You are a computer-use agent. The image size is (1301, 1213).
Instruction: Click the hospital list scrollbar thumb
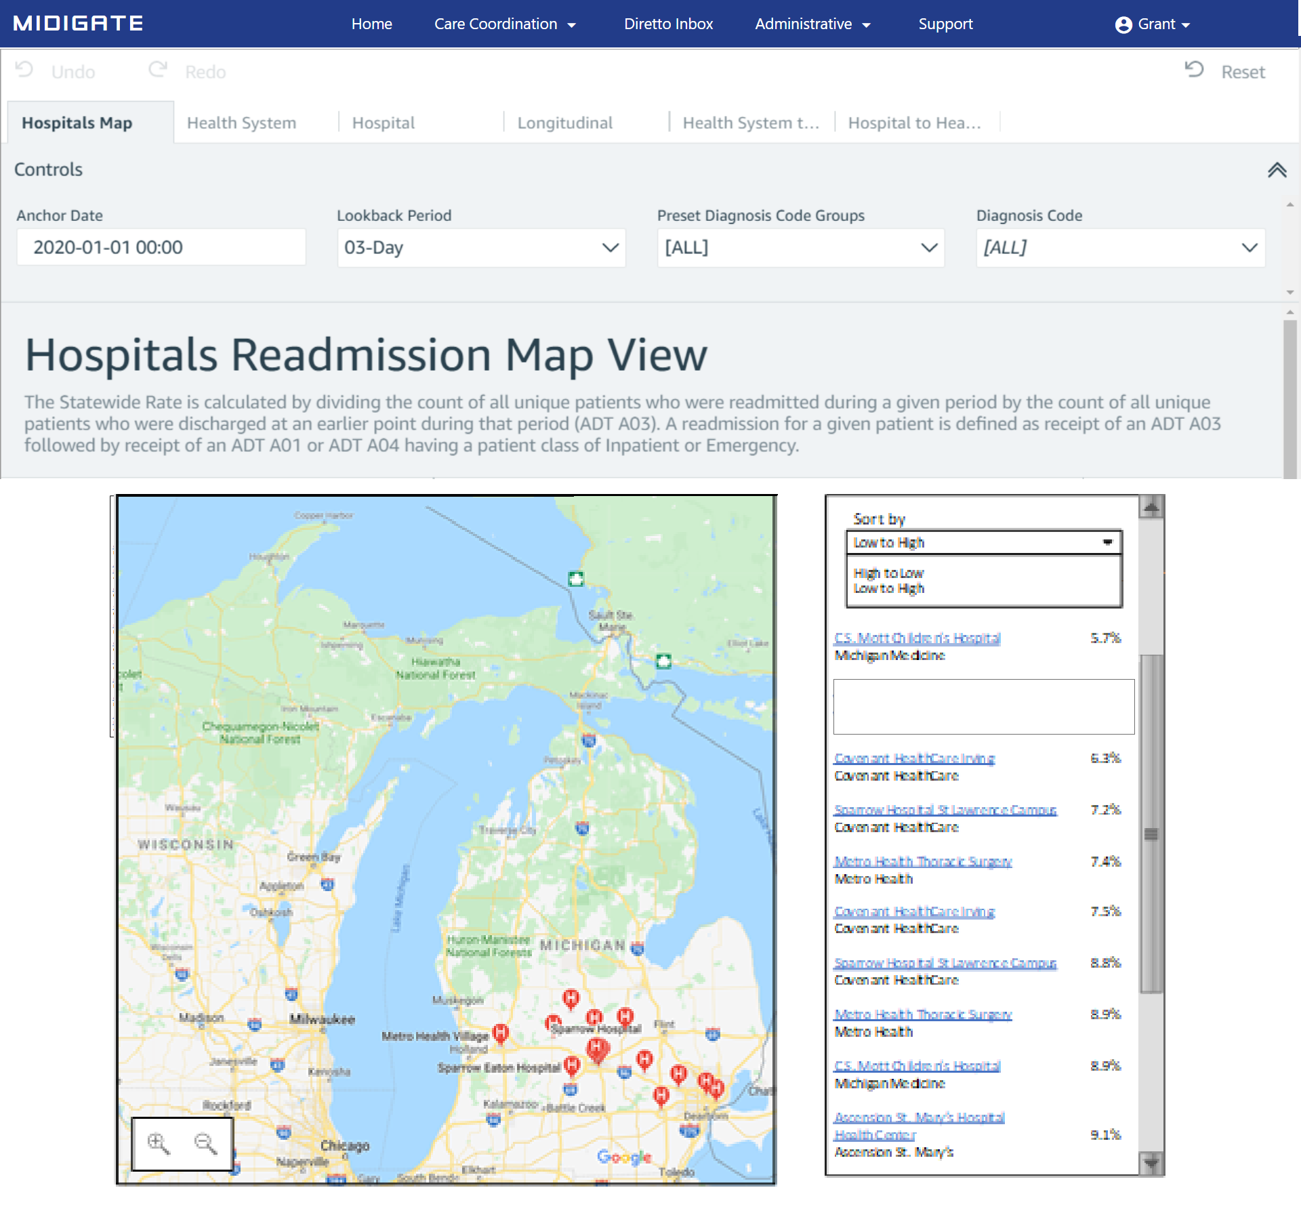[1151, 824]
